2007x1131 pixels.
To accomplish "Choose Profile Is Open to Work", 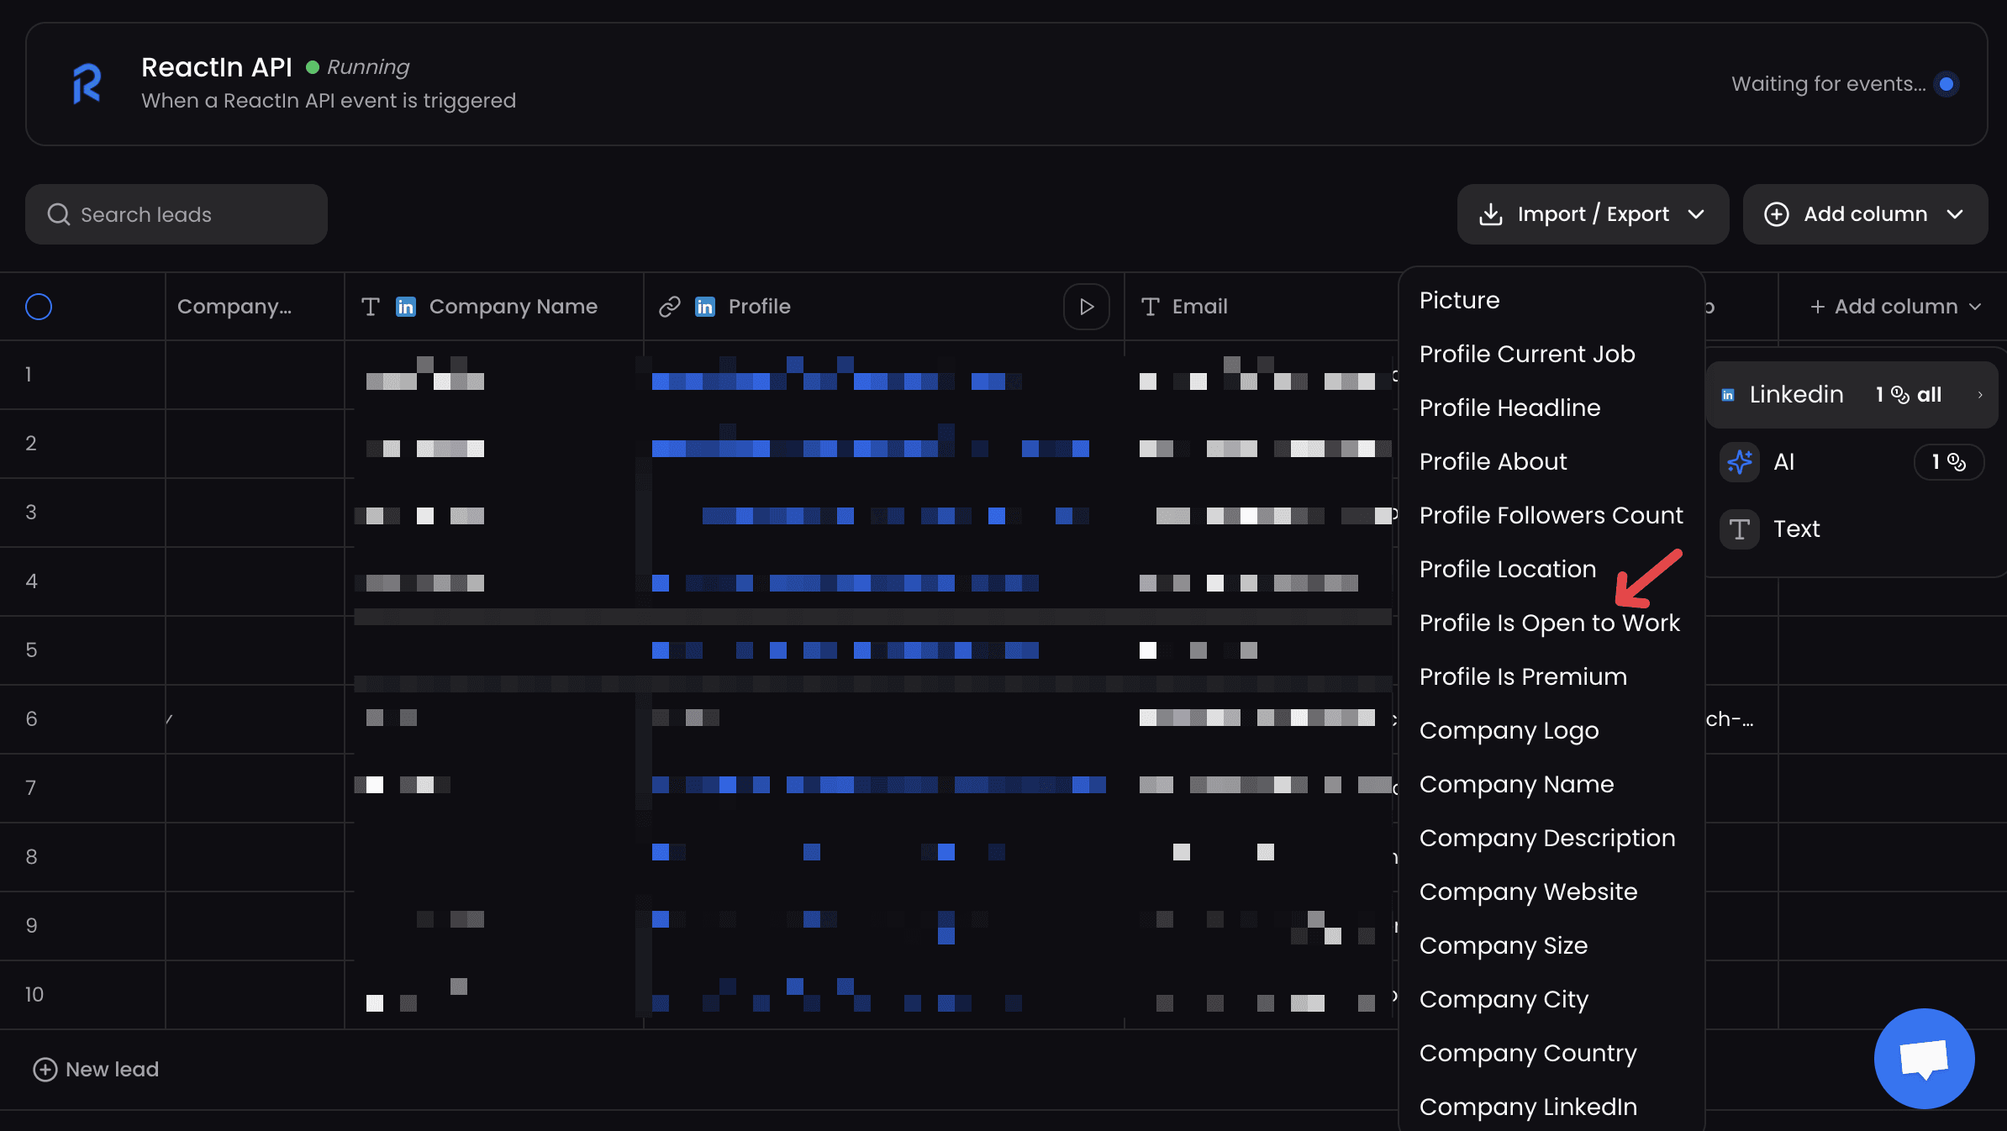I will (x=1550, y=623).
